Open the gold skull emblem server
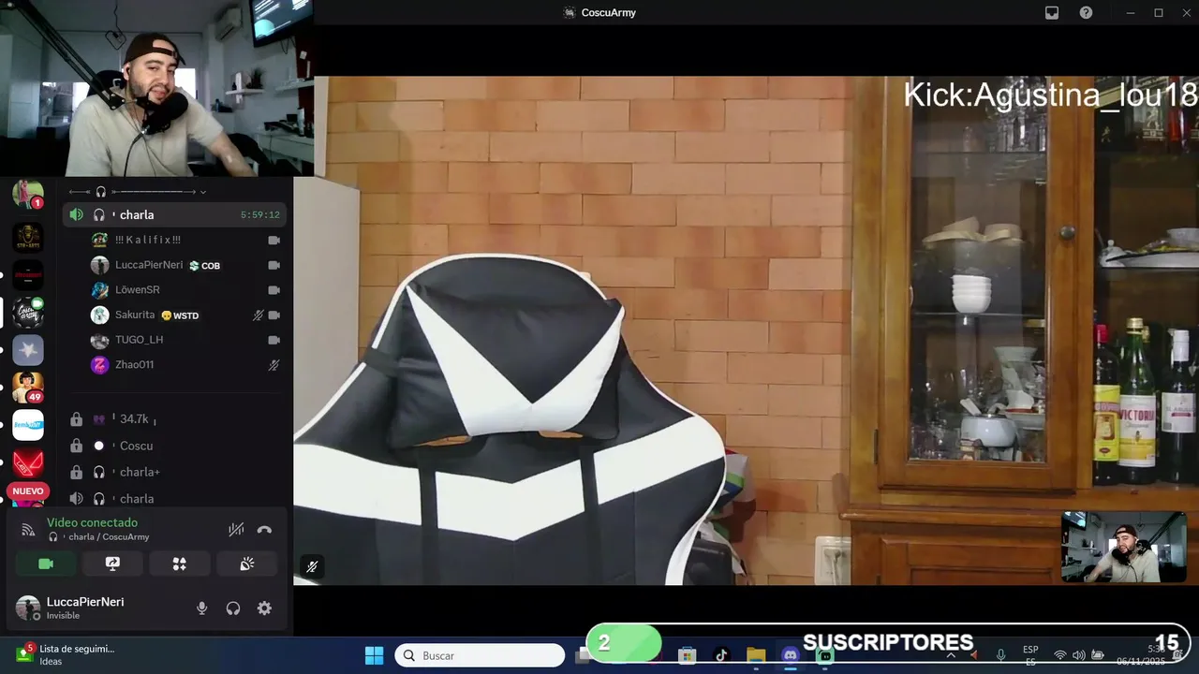The width and height of the screenshot is (1199, 674). (28, 237)
